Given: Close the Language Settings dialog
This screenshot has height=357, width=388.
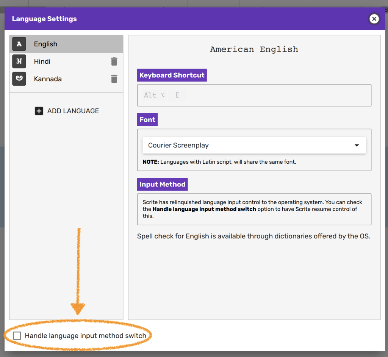Looking at the screenshot, I should pyautogui.click(x=374, y=19).
